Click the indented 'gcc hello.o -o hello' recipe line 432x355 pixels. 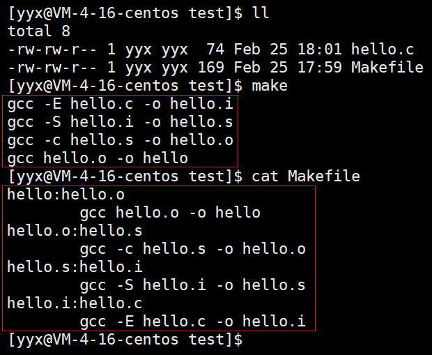(170, 213)
